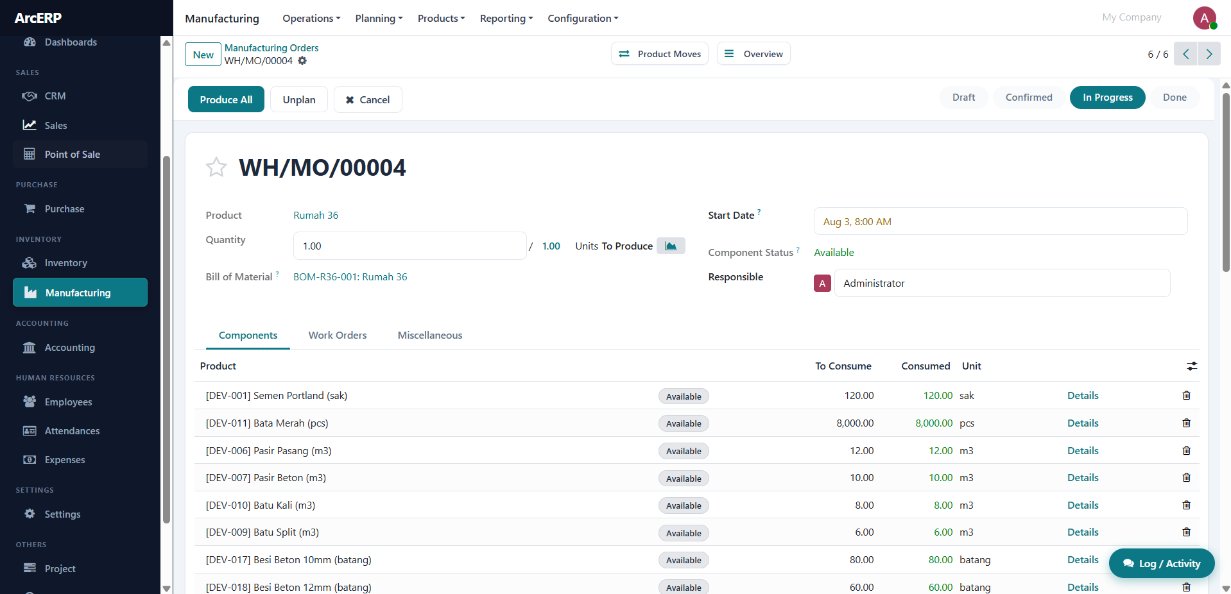Image resolution: width=1231 pixels, height=594 pixels.
Task: Click the Purchase cart icon
Action: click(30, 208)
